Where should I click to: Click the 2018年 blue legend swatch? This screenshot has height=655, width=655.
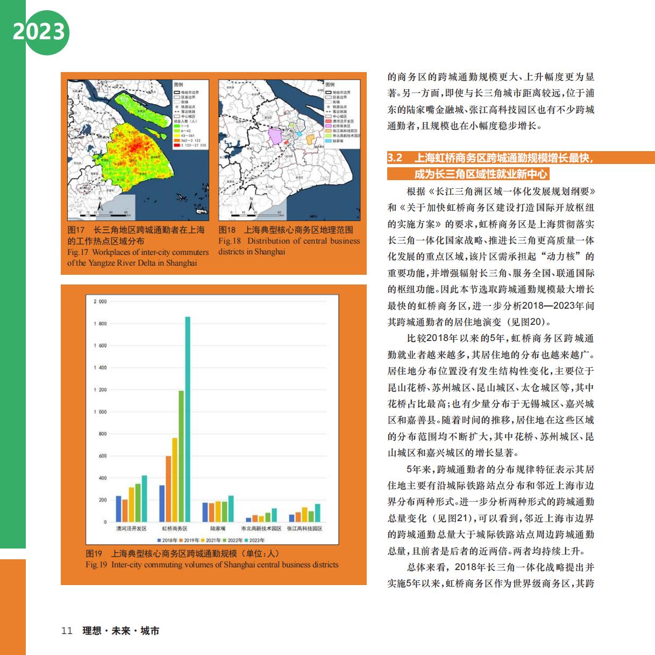point(159,540)
